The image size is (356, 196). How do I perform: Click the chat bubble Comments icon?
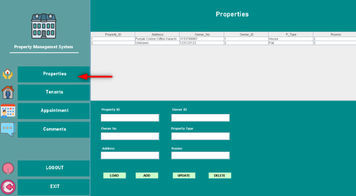(8, 129)
